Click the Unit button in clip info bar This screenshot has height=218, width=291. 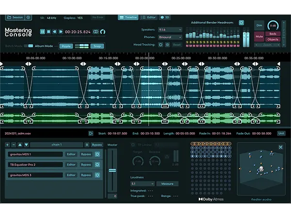[x=281, y=133]
